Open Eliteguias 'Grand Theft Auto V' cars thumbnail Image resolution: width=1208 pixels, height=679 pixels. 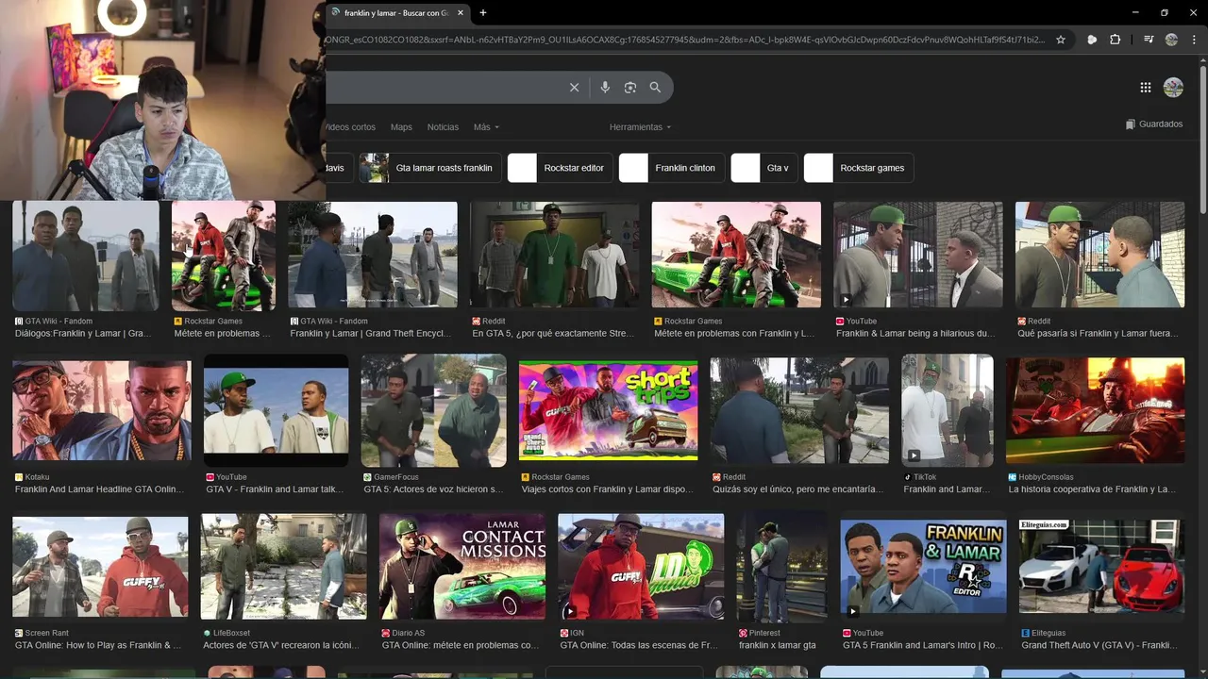pos(1101,567)
